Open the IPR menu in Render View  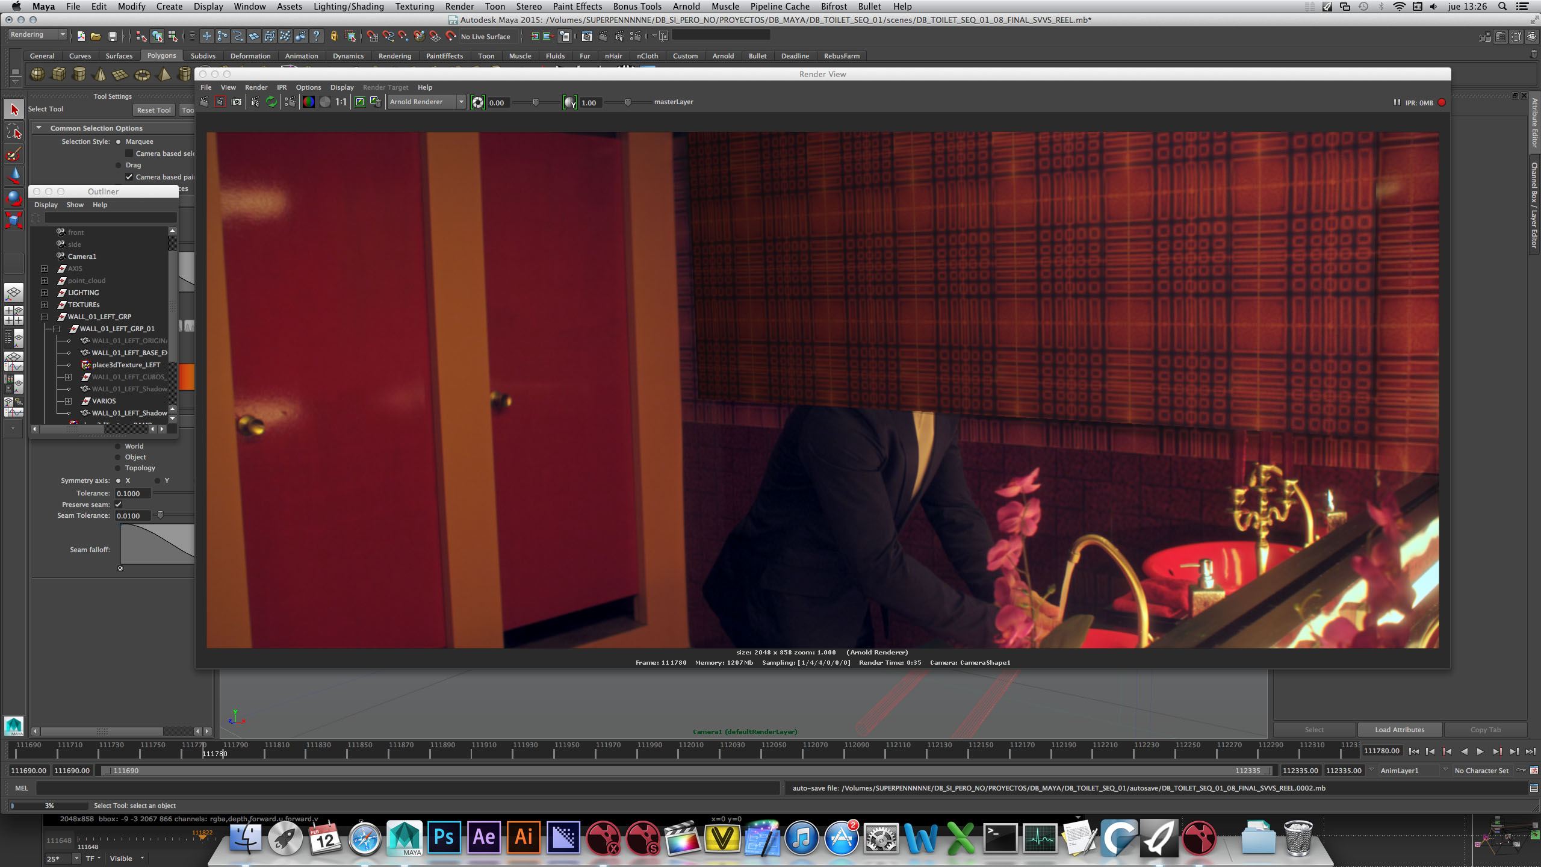coord(282,87)
